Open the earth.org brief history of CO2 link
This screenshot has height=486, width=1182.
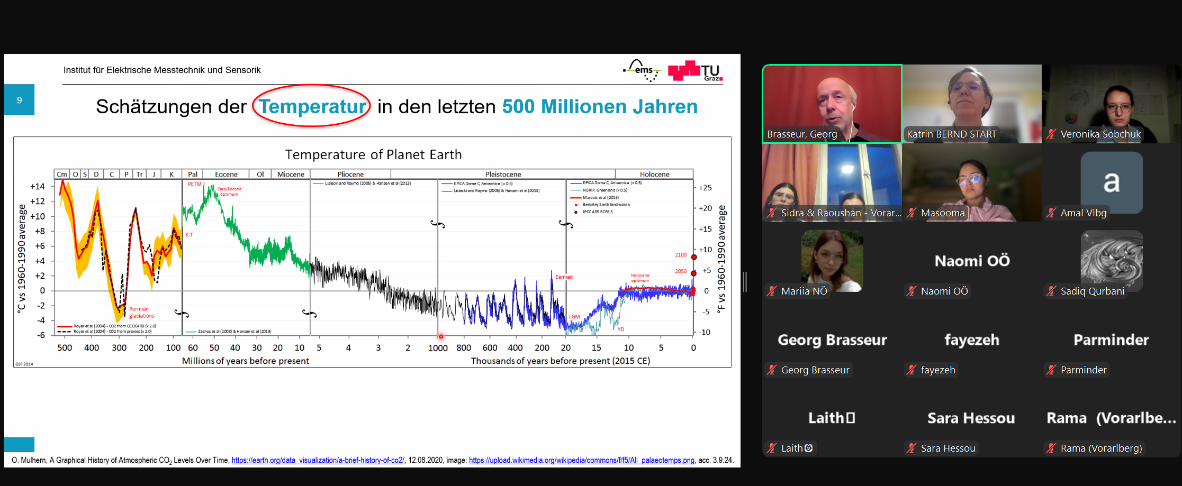coord(318,460)
